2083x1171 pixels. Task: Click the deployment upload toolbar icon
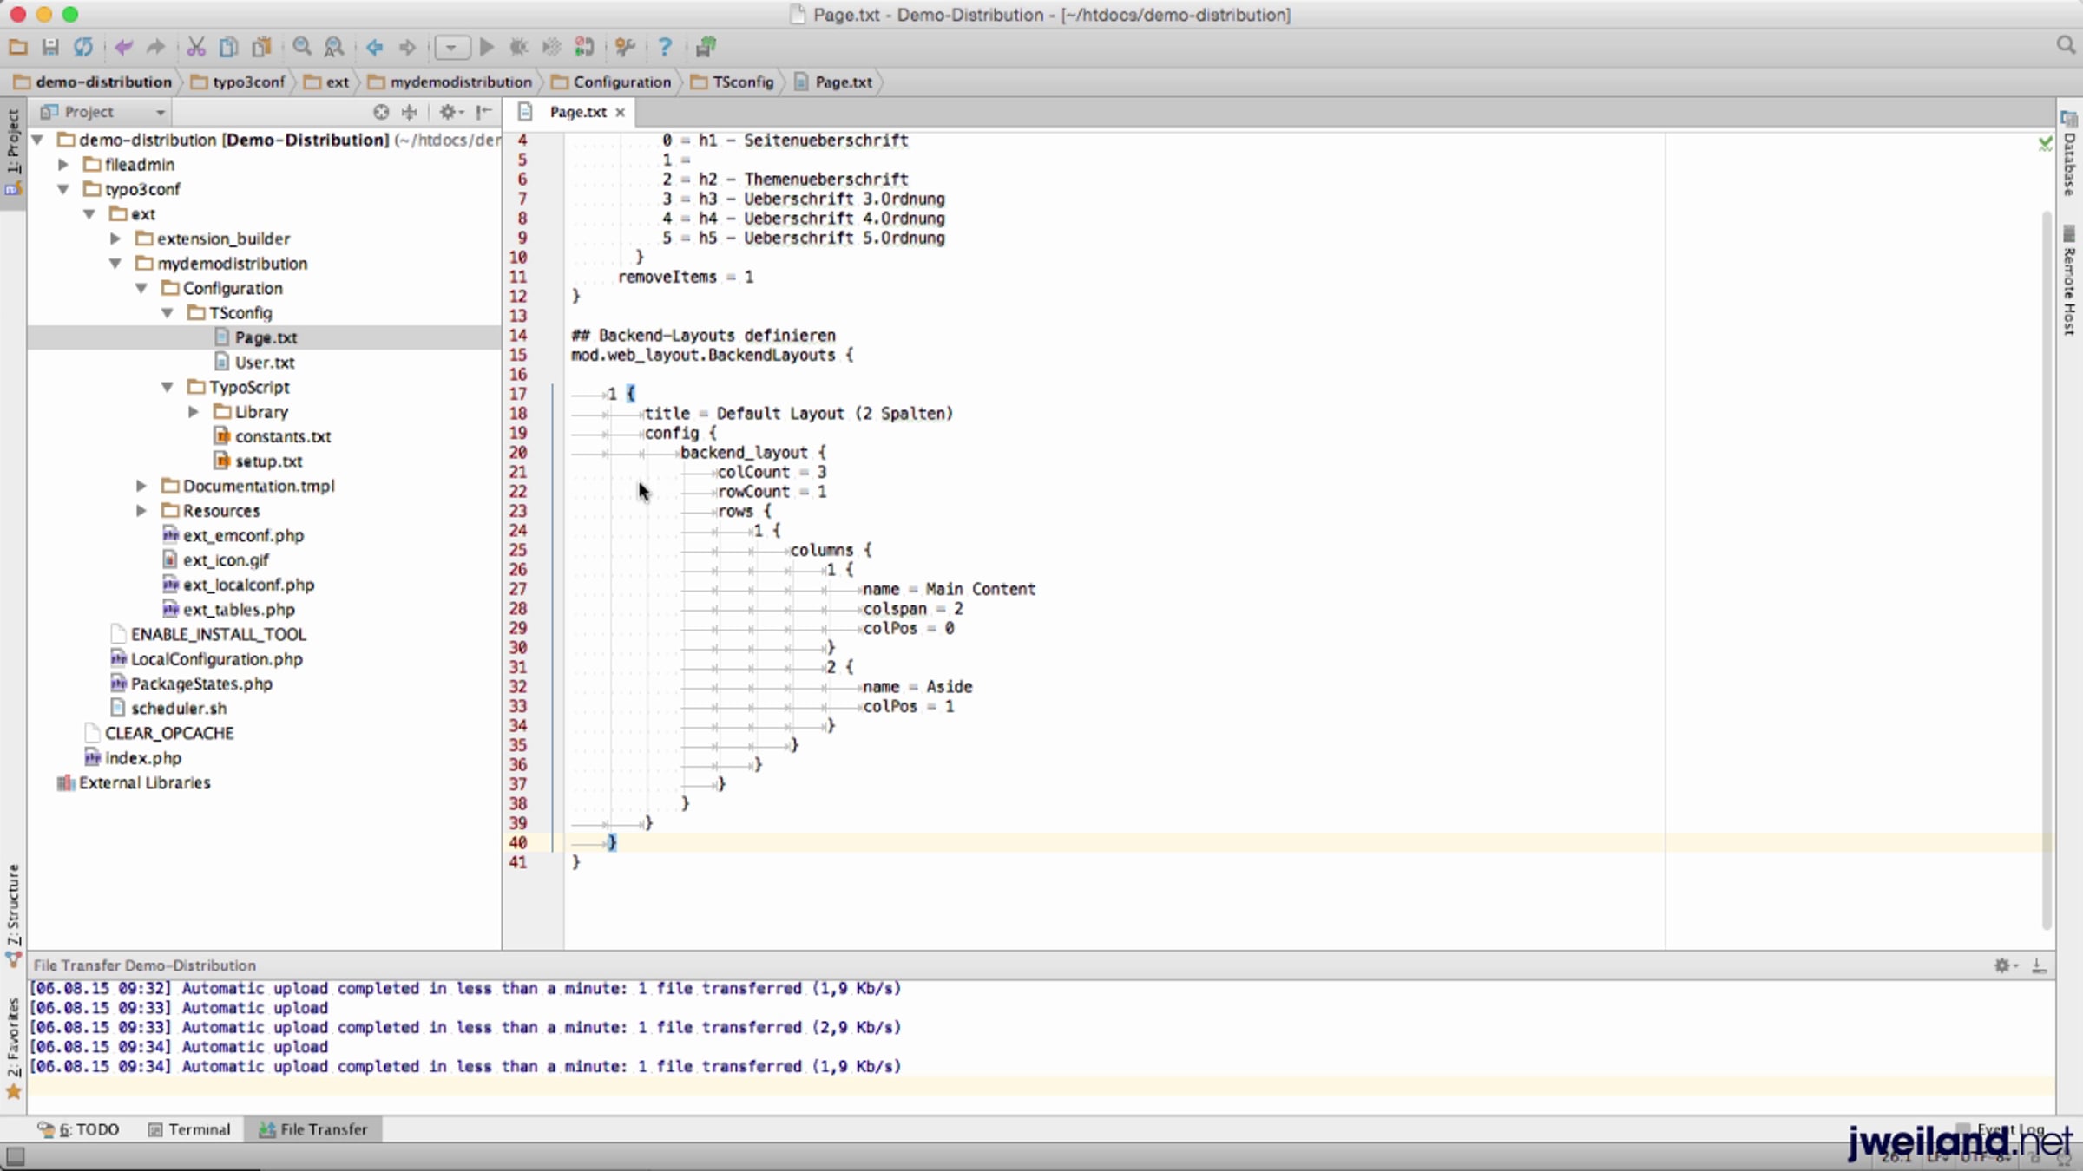[x=706, y=47]
